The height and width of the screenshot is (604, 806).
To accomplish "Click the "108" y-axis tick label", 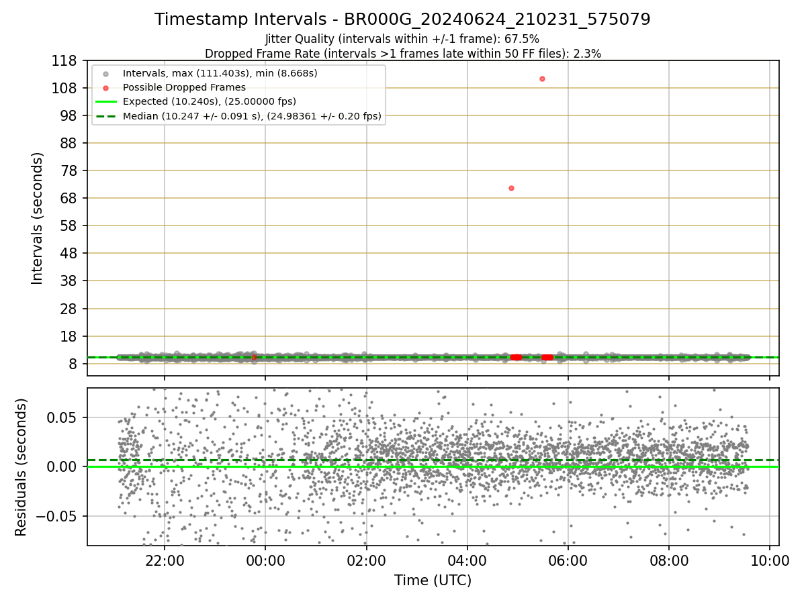I will (65, 88).
